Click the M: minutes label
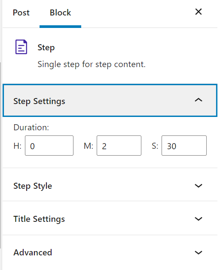This screenshot has width=220, height=270. 89,146
